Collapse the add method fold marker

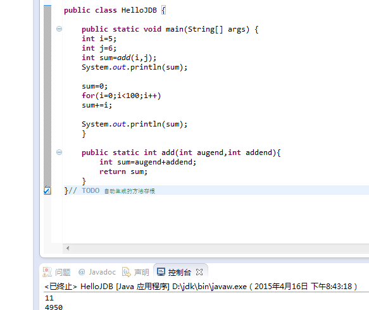click(x=59, y=152)
